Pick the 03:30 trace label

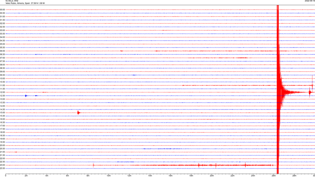[2, 34]
